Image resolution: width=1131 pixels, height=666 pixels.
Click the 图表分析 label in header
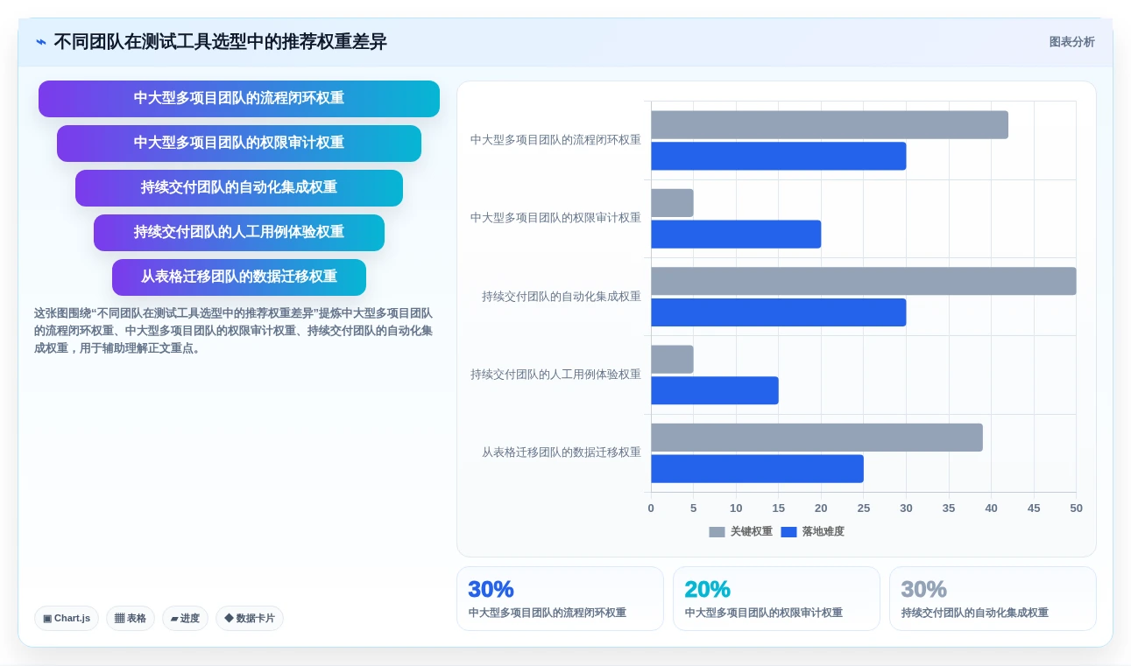pyautogui.click(x=1071, y=42)
